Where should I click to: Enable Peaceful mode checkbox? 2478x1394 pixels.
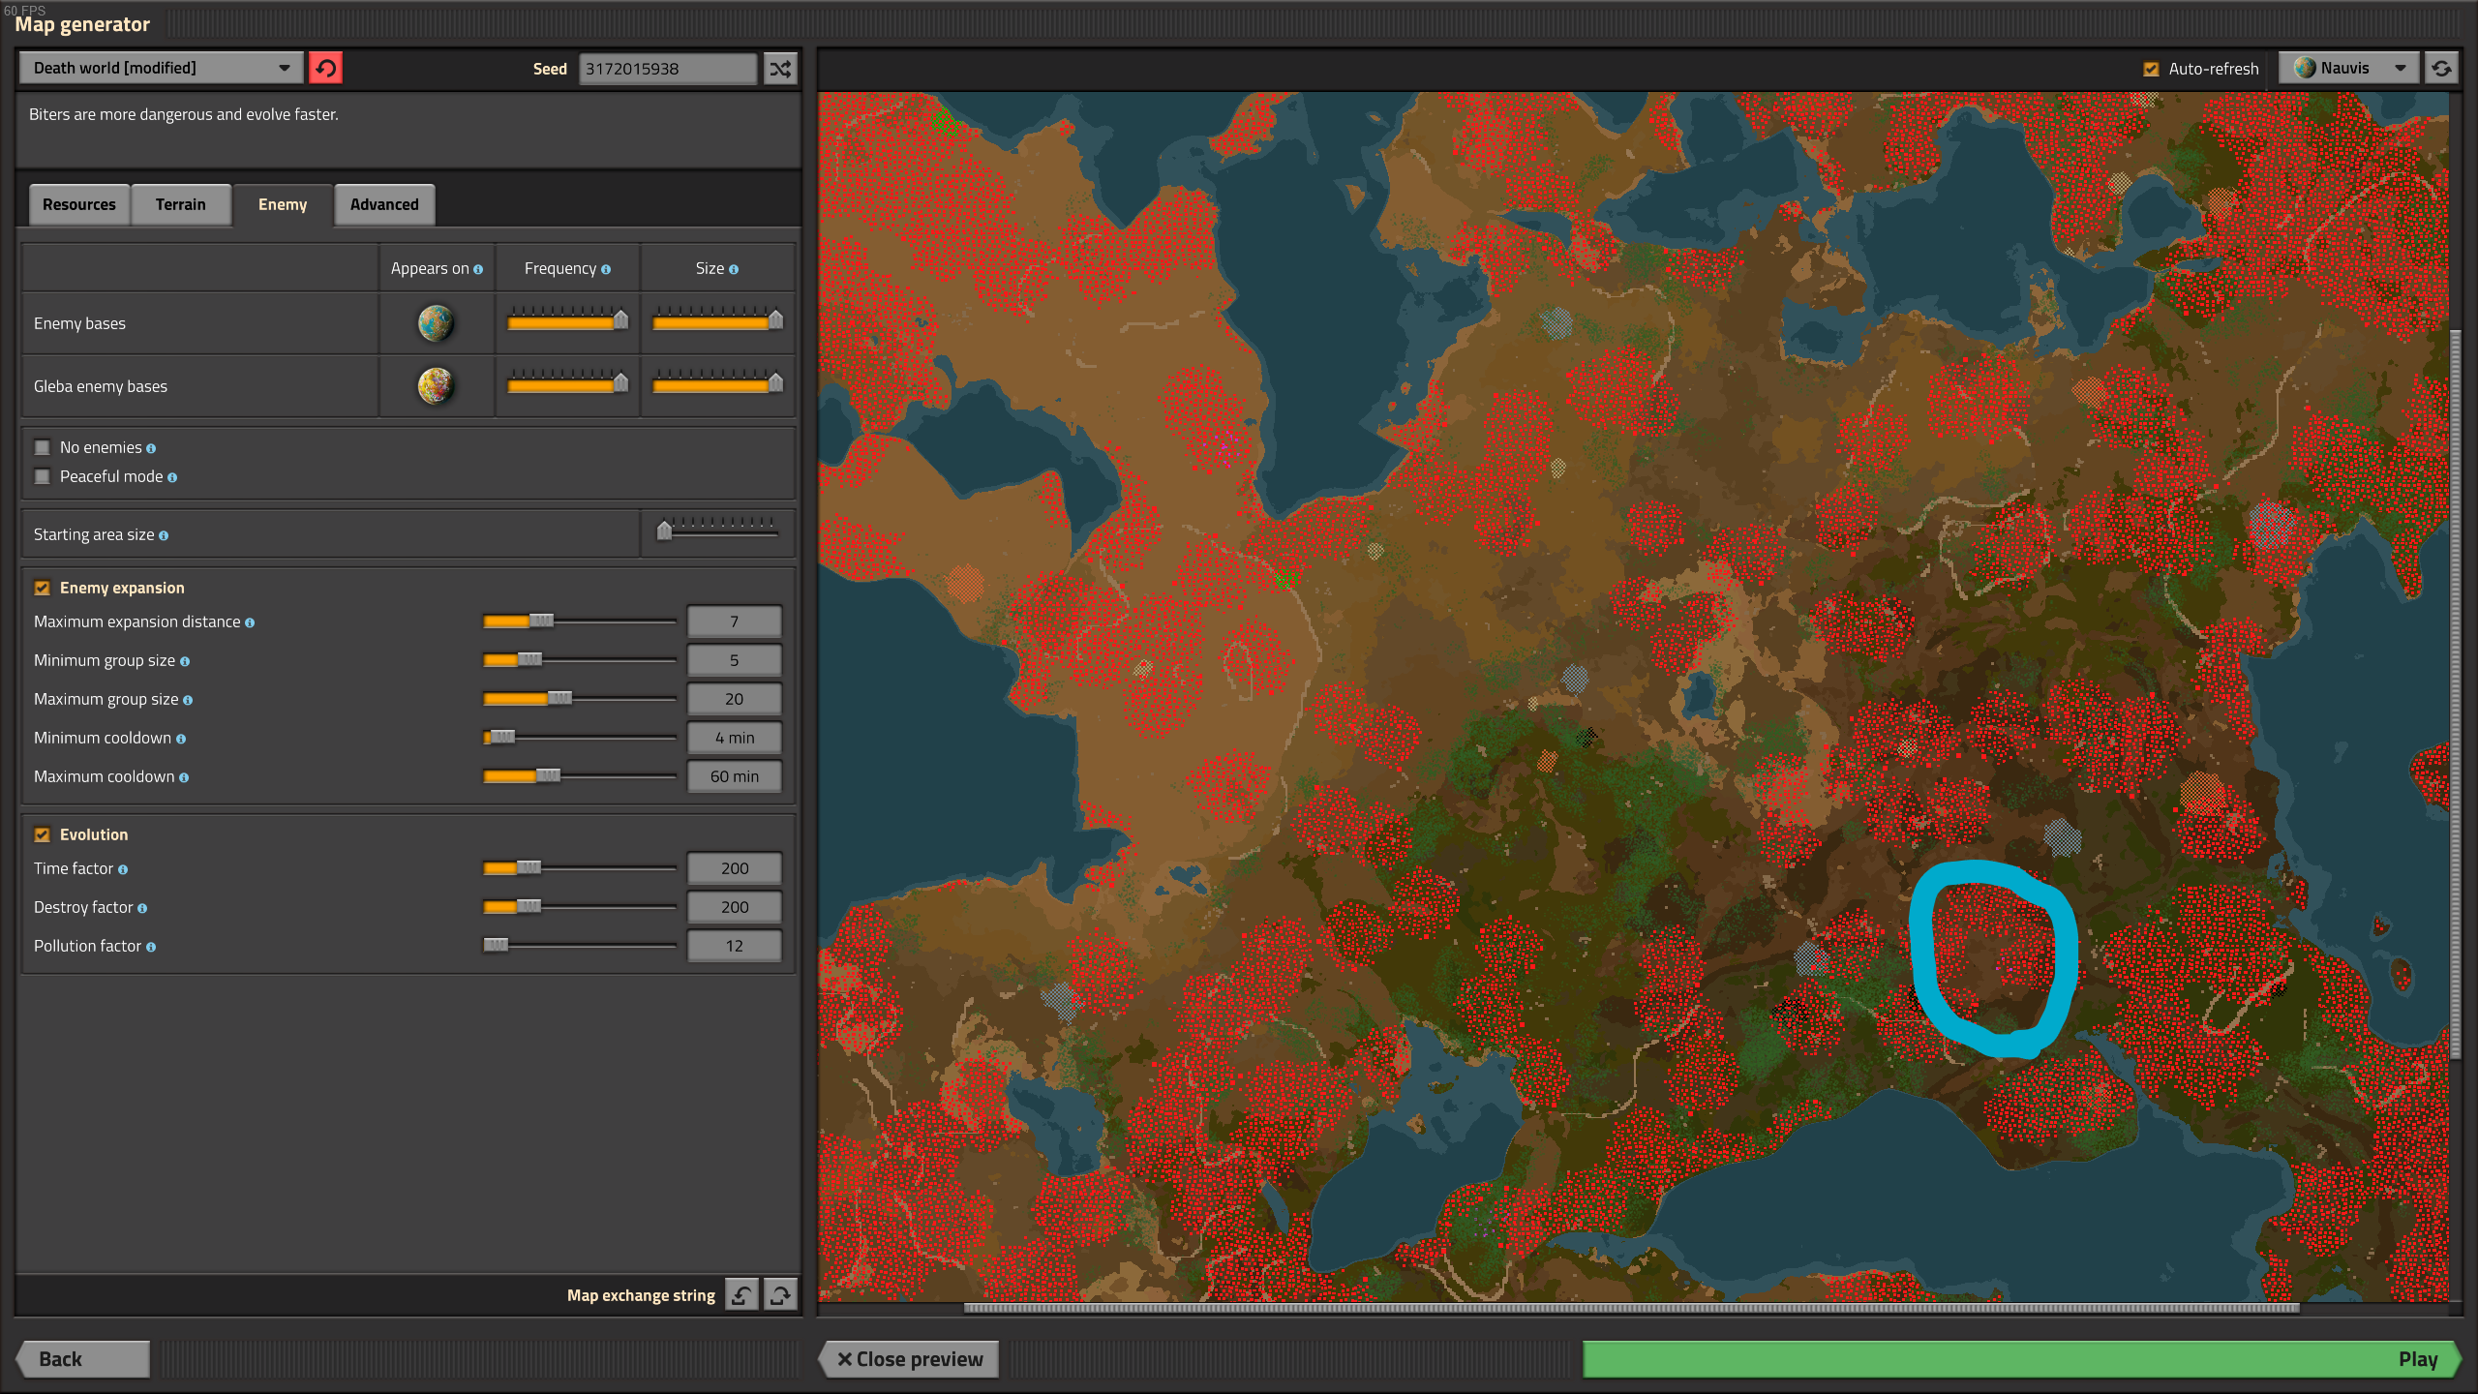click(42, 476)
